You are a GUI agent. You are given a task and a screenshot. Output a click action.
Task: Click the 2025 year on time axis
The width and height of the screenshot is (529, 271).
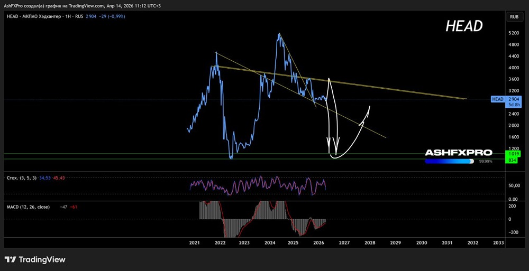coord(294,242)
